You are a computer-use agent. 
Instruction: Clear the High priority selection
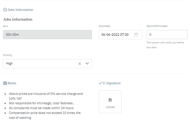point(80,64)
